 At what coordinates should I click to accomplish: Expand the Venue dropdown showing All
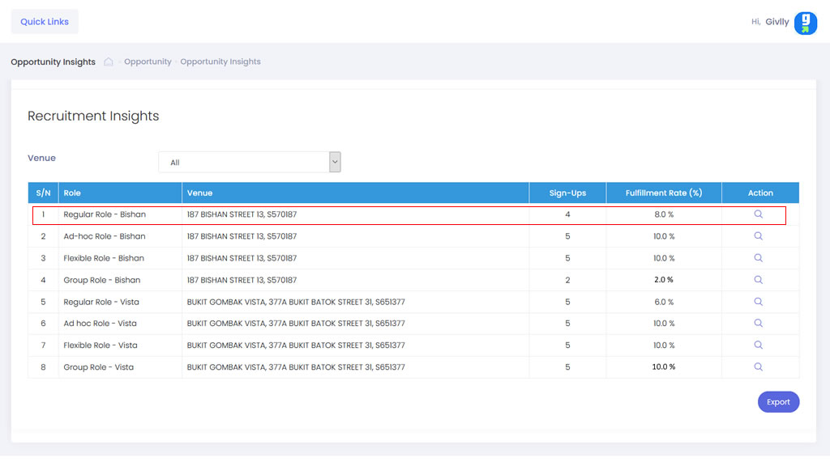point(250,163)
